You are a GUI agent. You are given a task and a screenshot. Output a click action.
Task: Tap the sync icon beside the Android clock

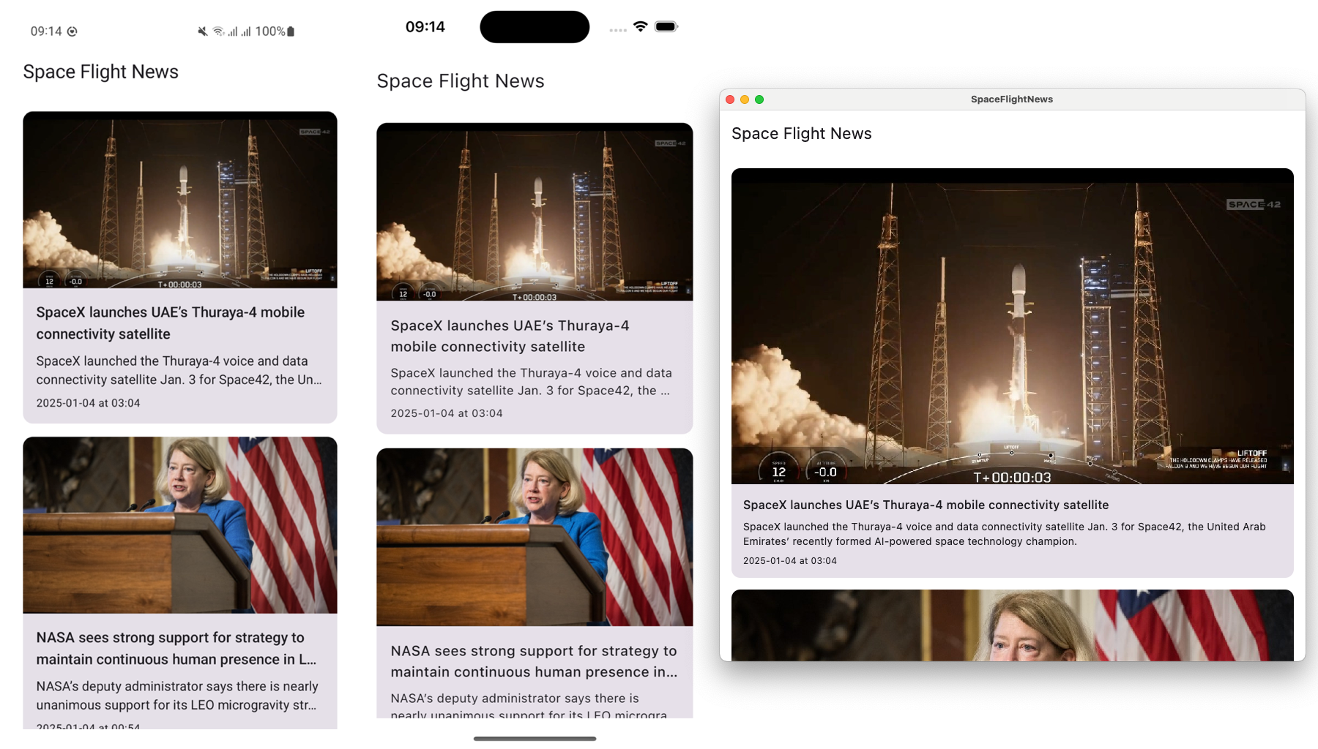pyautogui.click(x=72, y=31)
